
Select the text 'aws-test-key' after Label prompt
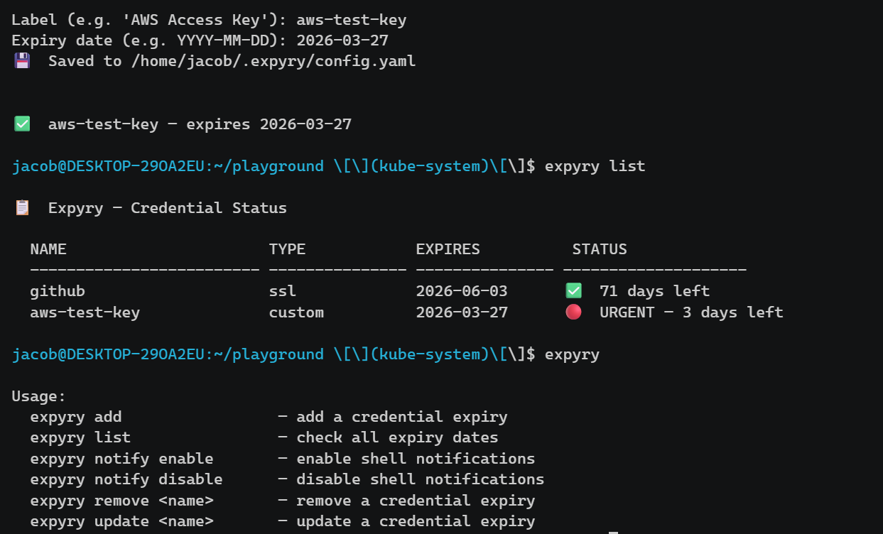352,20
